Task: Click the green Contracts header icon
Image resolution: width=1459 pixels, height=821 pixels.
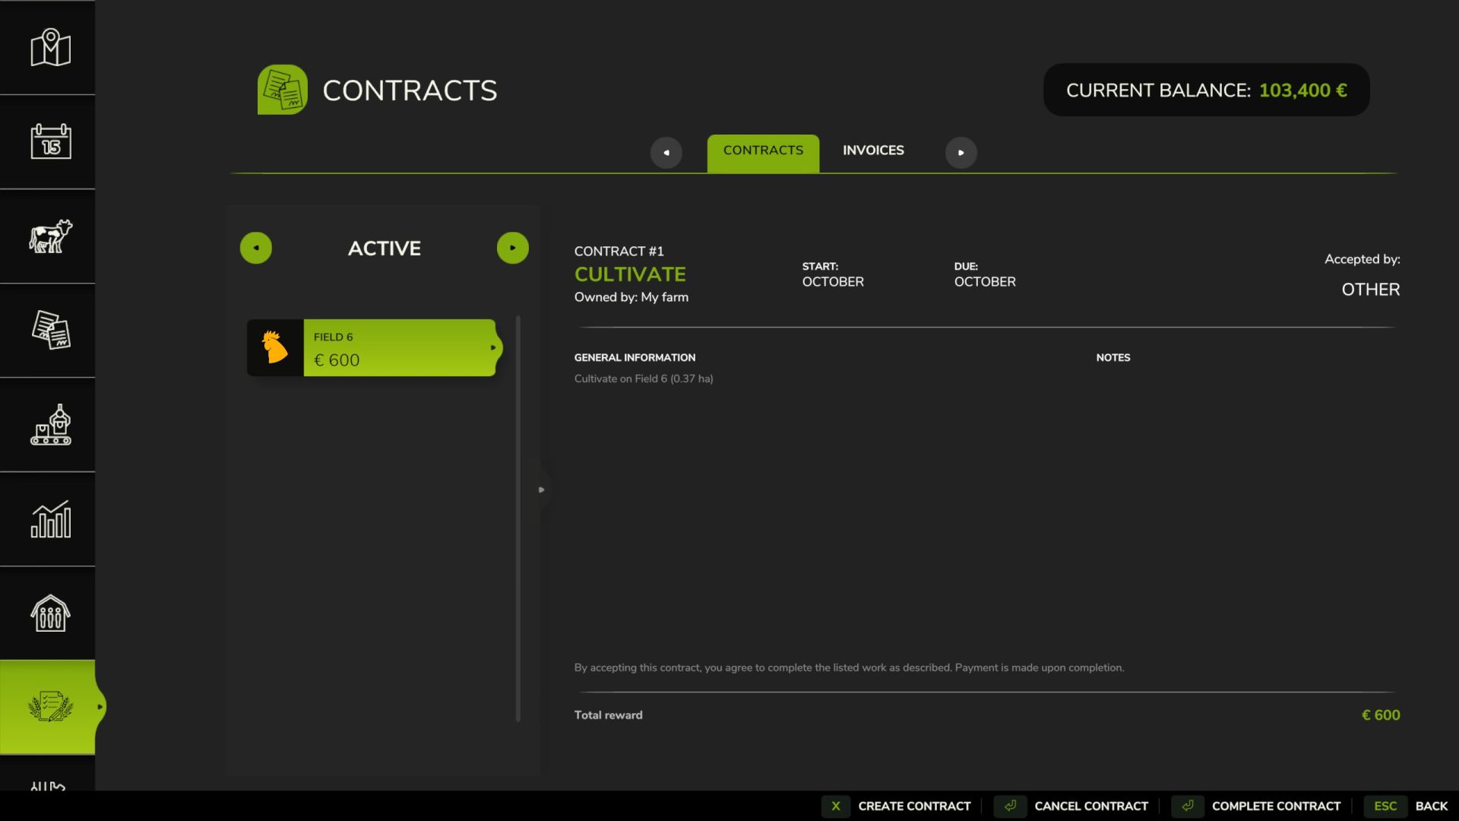Action: [x=282, y=90]
